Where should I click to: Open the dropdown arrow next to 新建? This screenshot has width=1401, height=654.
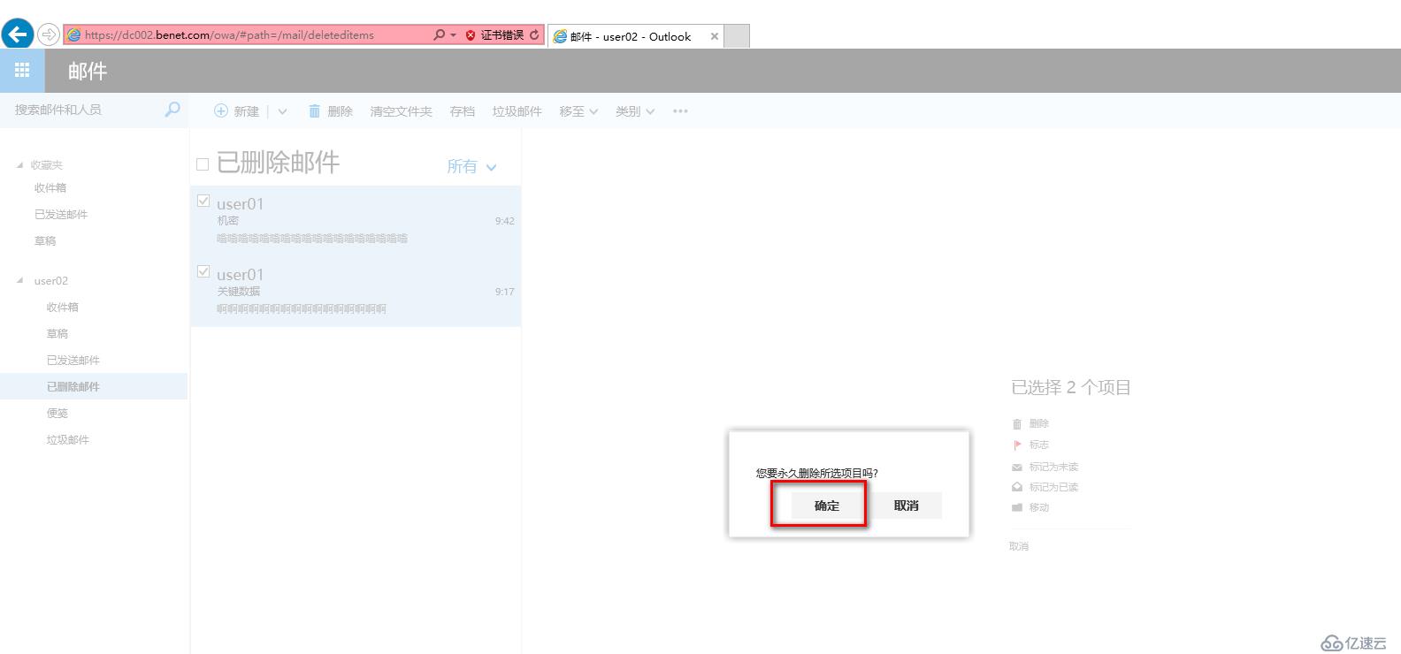tap(282, 111)
